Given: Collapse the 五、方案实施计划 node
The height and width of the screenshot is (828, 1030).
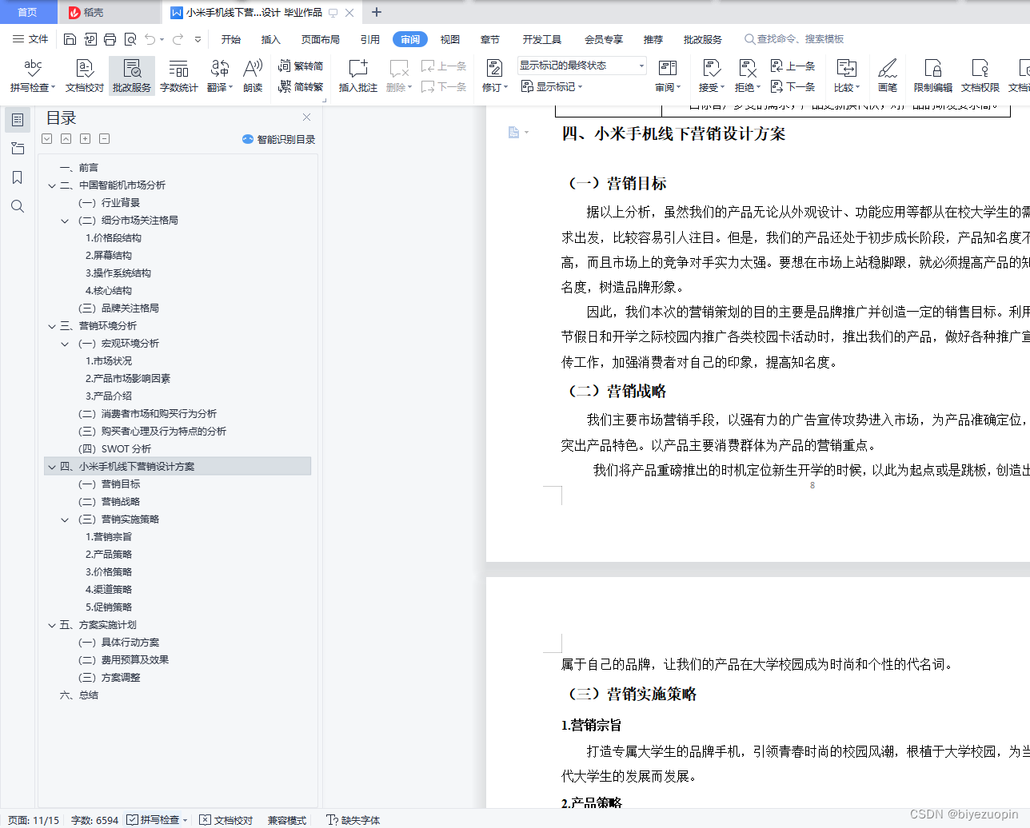Looking at the screenshot, I should (x=52, y=625).
